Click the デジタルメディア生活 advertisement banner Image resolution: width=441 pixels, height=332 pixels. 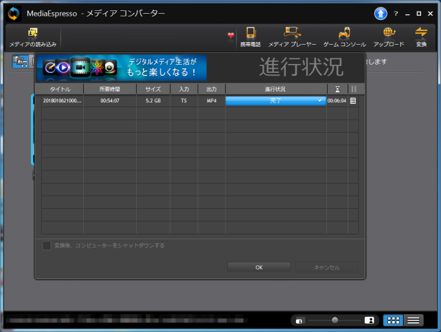pyautogui.click(x=122, y=68)
